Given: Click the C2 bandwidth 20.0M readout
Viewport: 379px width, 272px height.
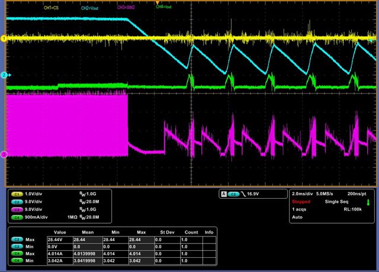Looking at the screenshot, I should pos(89,202).
